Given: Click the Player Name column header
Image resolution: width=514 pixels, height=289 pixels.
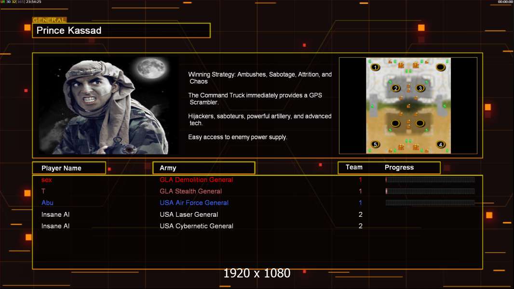Looking at the screenshot, I should (x=69, y=168).
